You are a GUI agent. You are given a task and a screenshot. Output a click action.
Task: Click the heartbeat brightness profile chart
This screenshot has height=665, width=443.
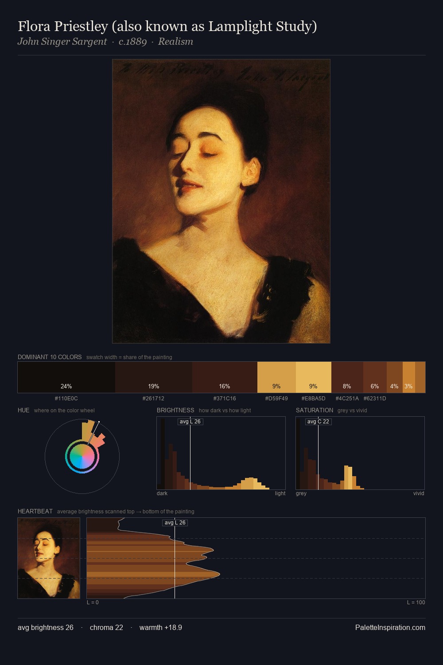point(256,558)
